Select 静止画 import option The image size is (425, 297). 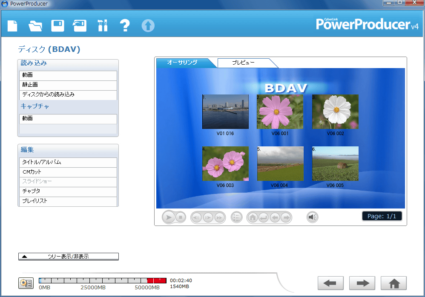[68, 85]
